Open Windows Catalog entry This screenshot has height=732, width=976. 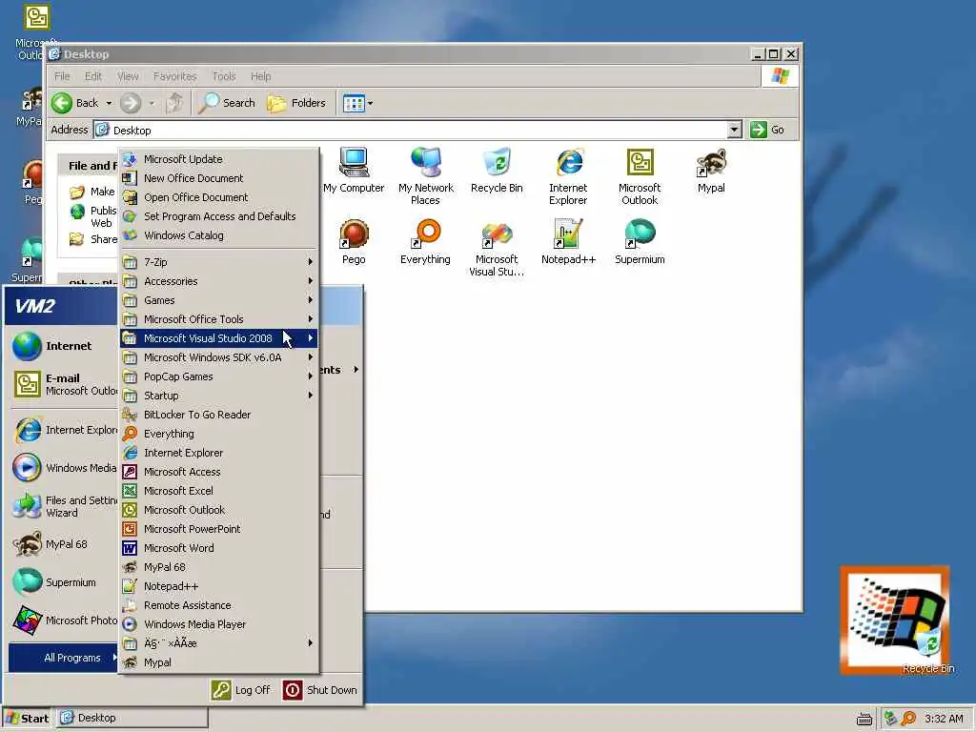point(219,235)
